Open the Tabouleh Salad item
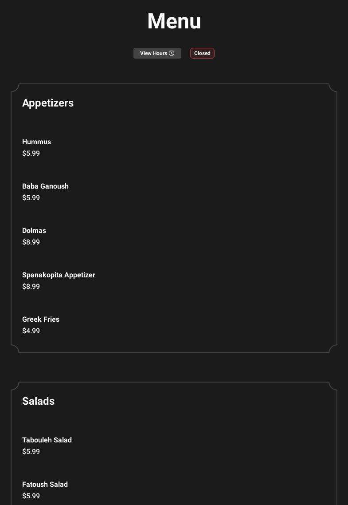The height and width of the screenshot is (505, 348). tap(47, 440)
